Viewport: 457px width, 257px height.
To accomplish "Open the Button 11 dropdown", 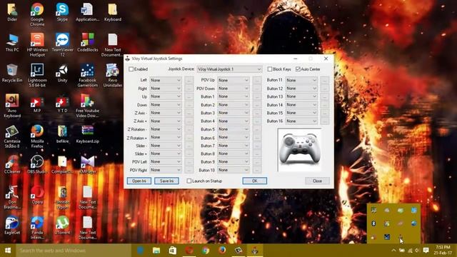I will click(301, 80).
